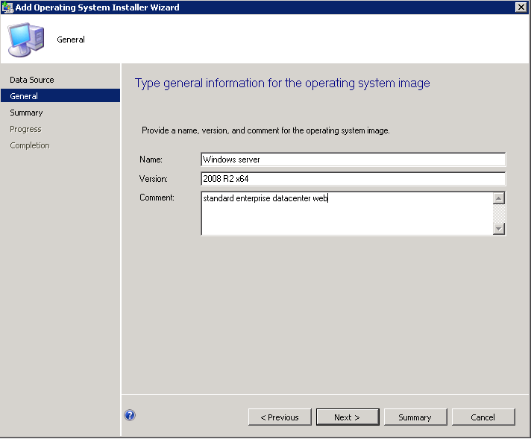
Task: Click the Summary button at bottom
Action: pos(415,417)
